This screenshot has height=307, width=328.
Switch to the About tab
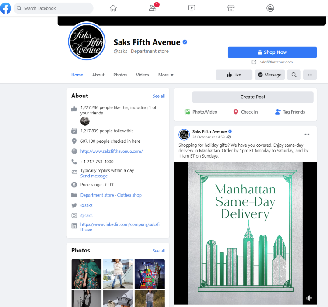[x=98, y=75]
